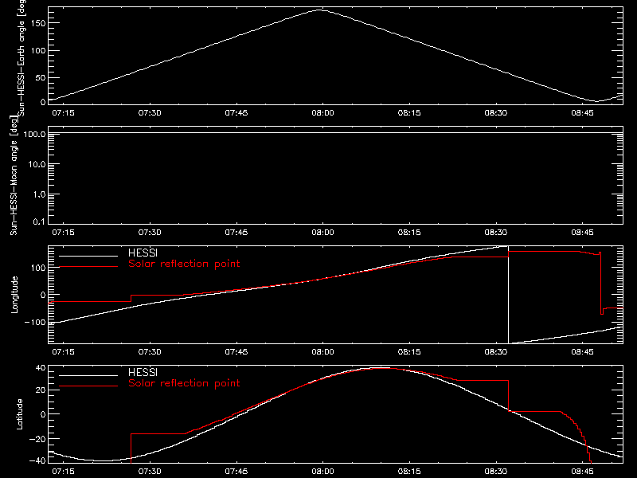
Task: Select Solar reflection point label in Latitude plot
Action: (x=184, y=383)
